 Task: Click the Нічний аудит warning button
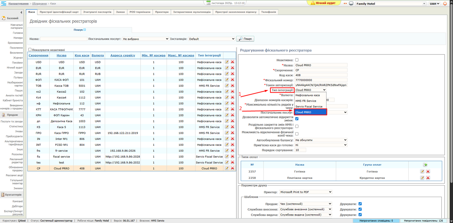pyautogui.click(x=323, y=3)
